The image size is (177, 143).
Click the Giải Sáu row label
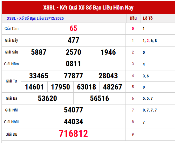coord(11,52)
